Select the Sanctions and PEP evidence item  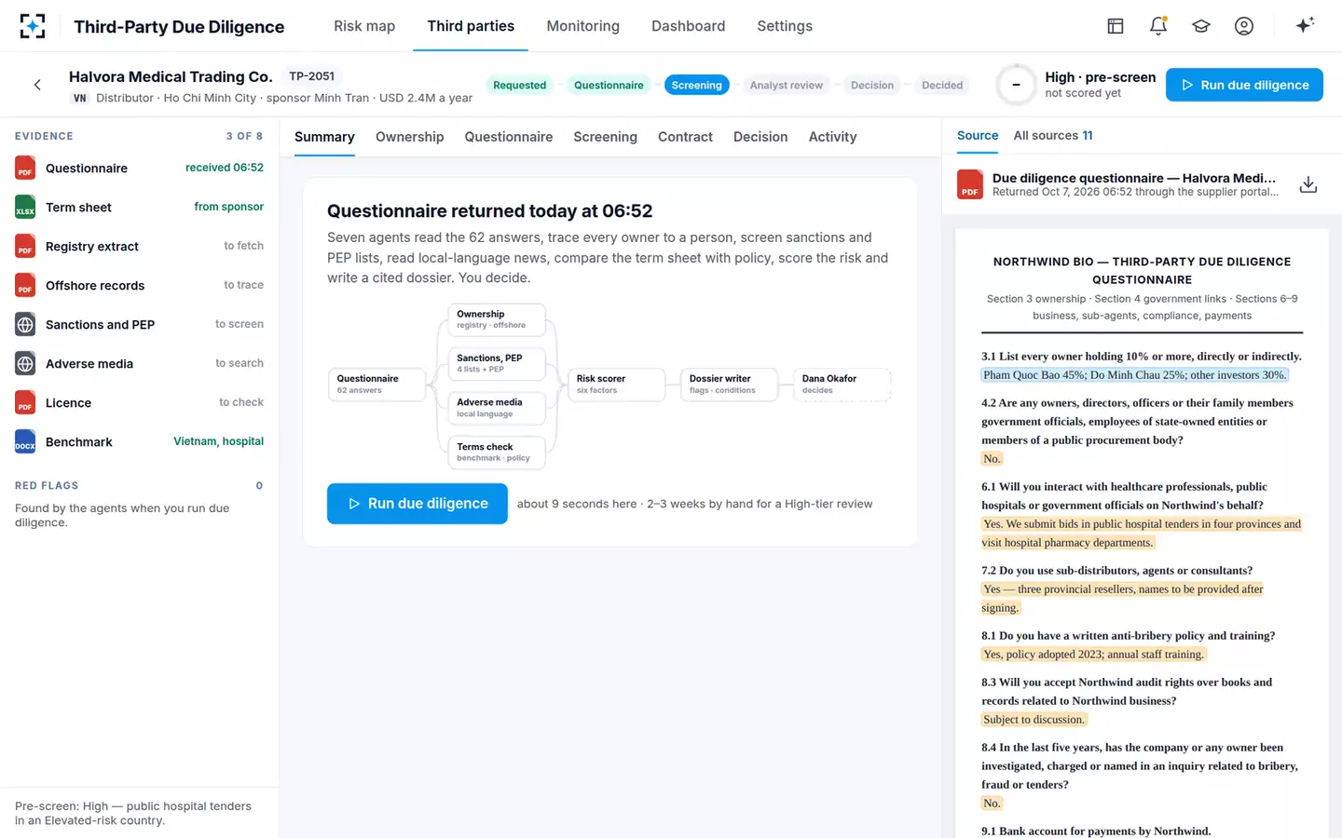click(x=140, y=325)
